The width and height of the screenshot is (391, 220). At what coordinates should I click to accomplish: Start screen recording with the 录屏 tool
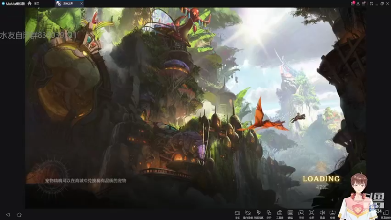coord(237,214)
